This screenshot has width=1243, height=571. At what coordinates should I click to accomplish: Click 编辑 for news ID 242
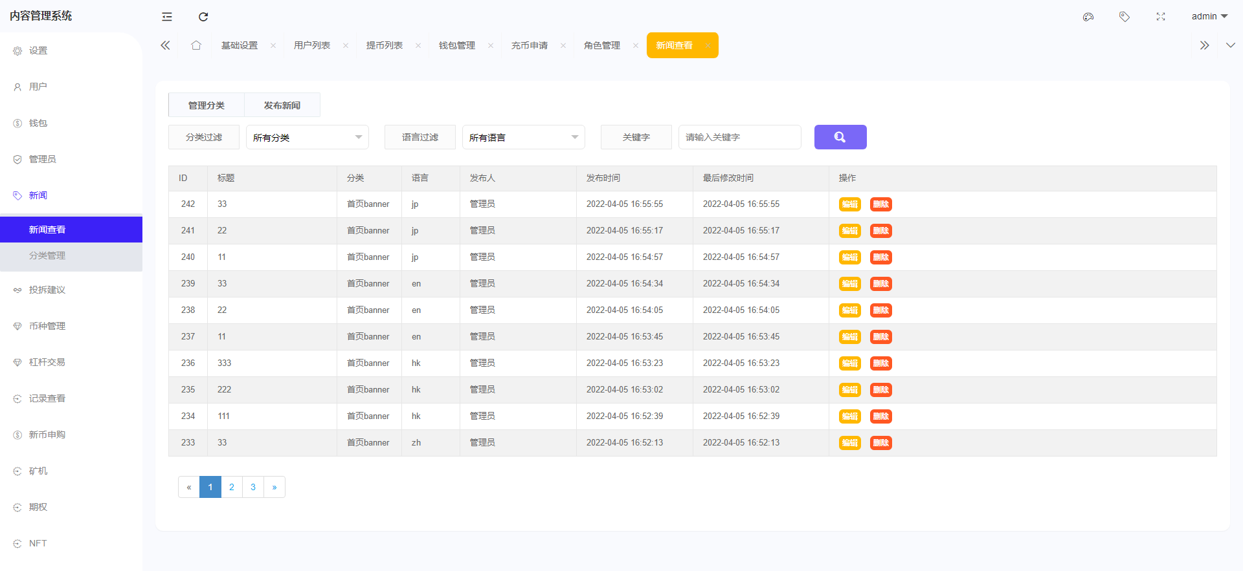pos(849,204)
